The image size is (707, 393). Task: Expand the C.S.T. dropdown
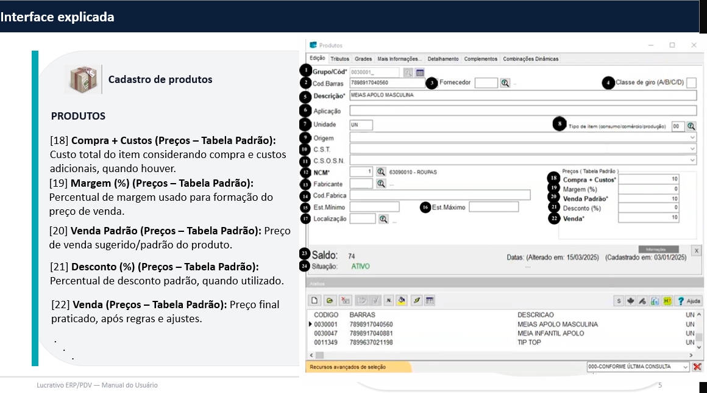pyautogui.click(x=692, y=149)
